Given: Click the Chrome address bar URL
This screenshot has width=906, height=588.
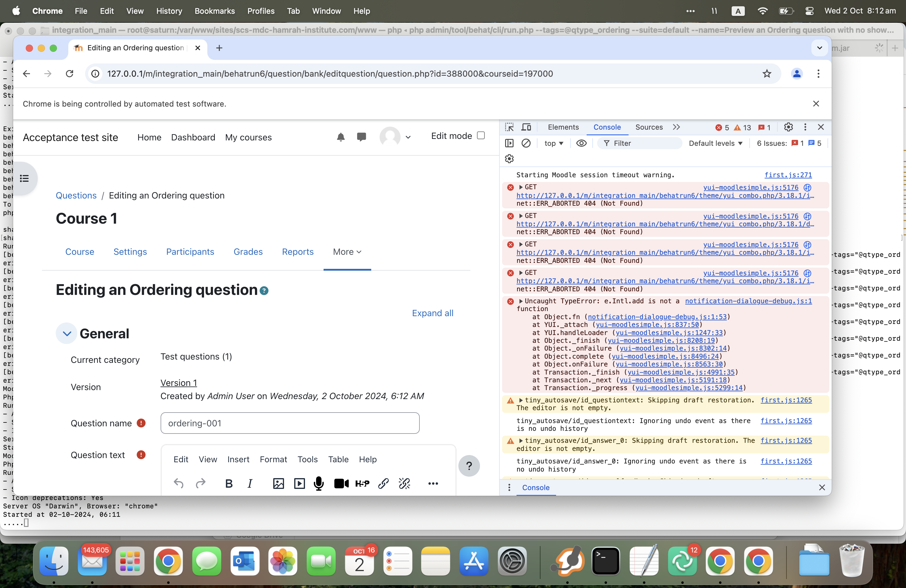Looking at the screenshot, I should click(x=330, y=74).
